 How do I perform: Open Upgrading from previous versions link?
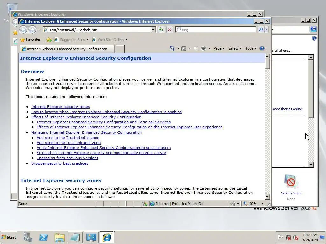click(67, 158)
